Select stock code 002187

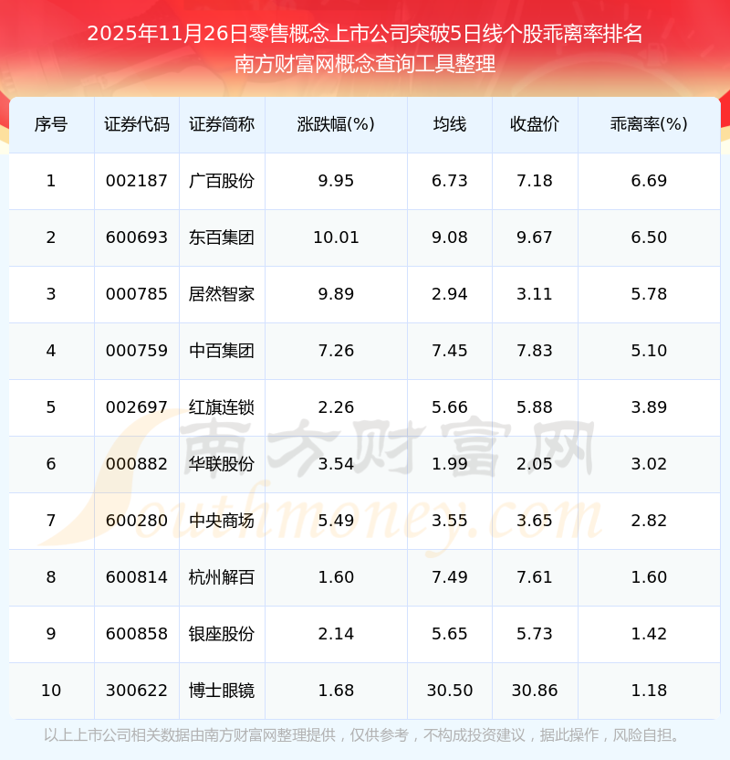137,181
